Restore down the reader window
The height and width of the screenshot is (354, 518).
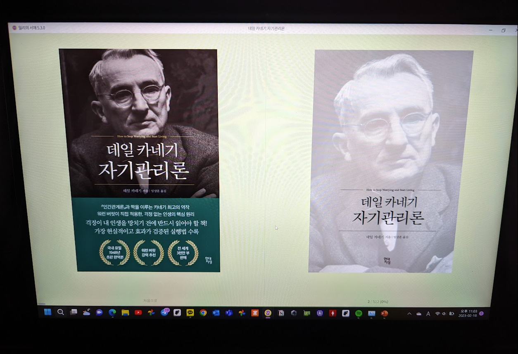click(504, 30)
